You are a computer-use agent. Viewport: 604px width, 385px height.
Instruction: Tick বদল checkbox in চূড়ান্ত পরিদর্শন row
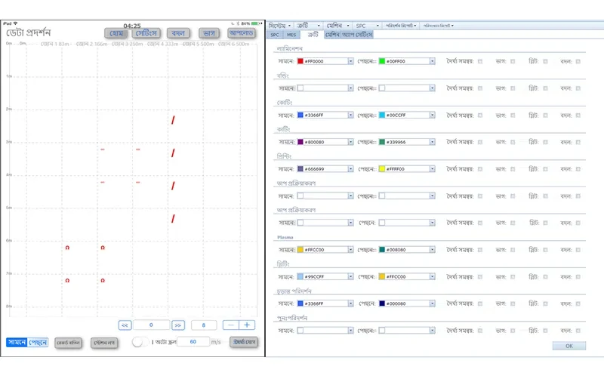(578, 303)
